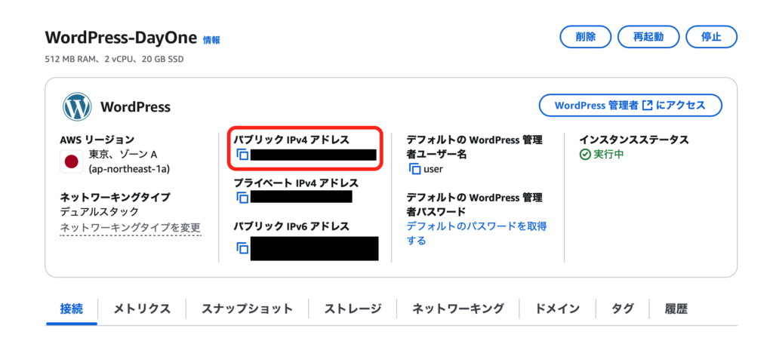Image resolution: width=773 pixels, height=344 pixels.
Task: Click the 再起動 button
Action: click(648, 37)
